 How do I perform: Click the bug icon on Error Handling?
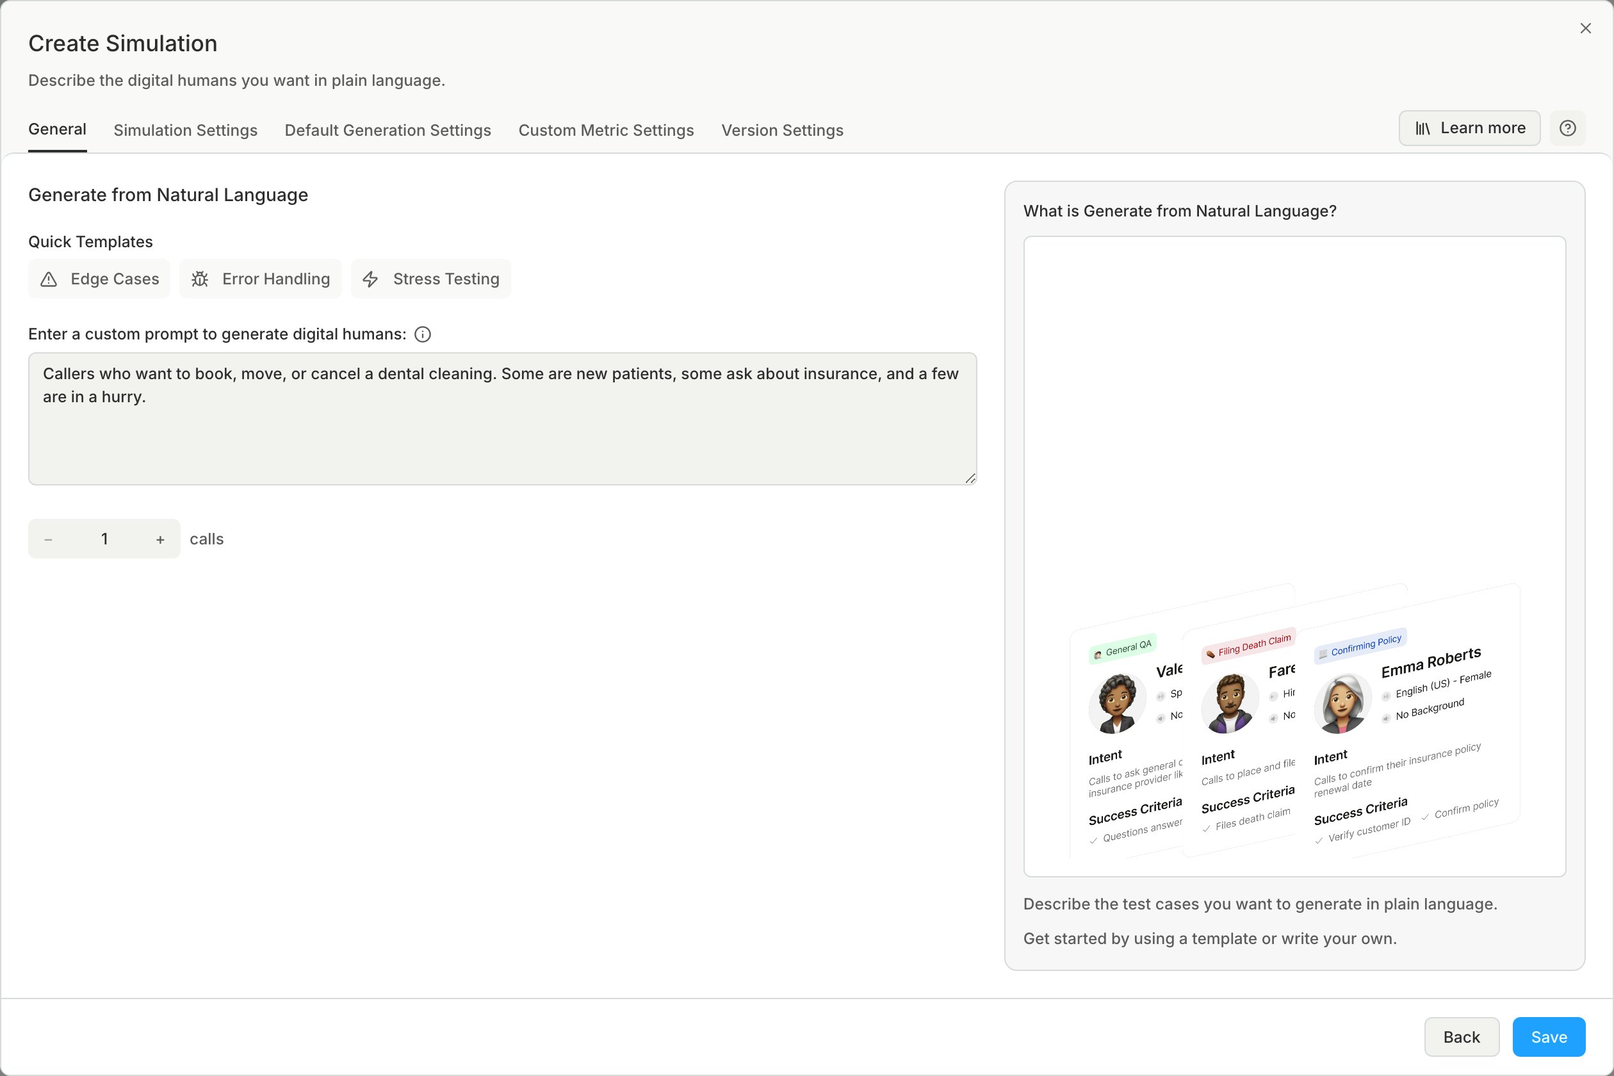coord(200,279)
